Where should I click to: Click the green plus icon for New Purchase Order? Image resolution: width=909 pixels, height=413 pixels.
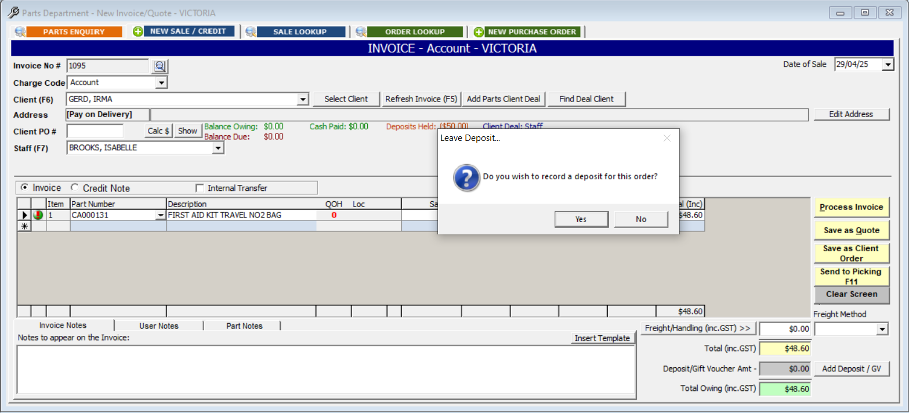479,32
